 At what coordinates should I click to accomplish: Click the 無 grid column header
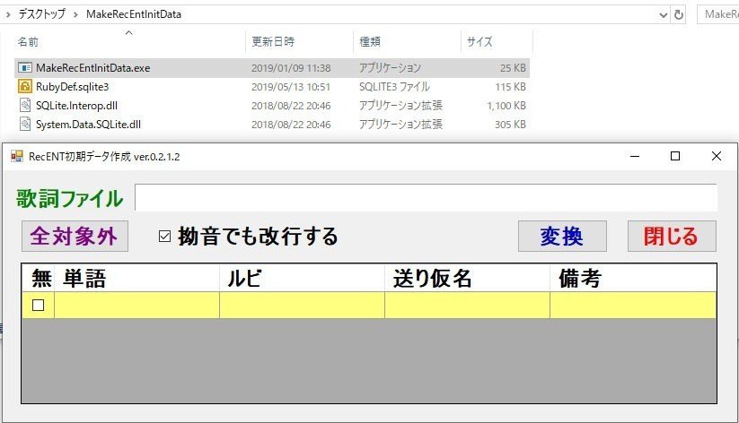point(39,278)
